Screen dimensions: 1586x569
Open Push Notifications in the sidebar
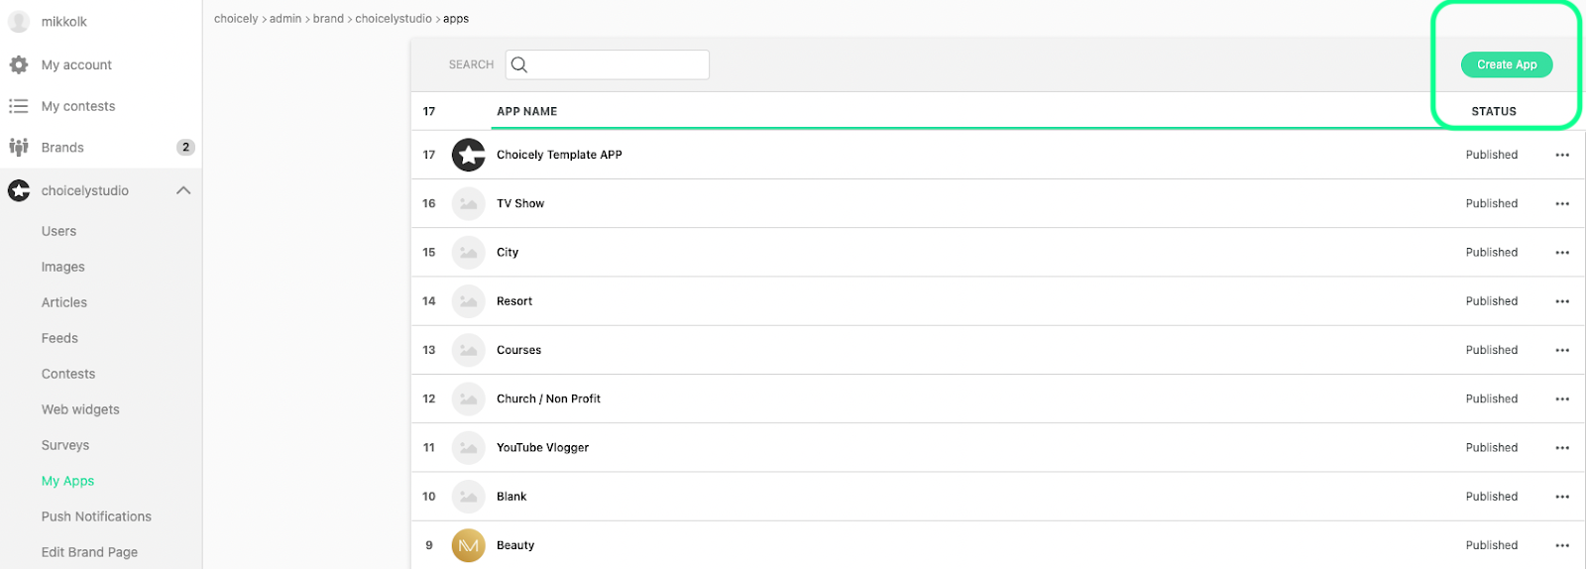[x=96, y=516]
